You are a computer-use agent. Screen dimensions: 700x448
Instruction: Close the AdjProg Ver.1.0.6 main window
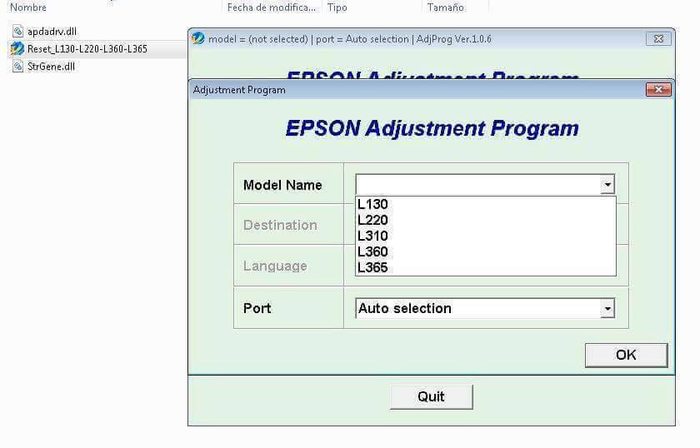coord(658,39)
